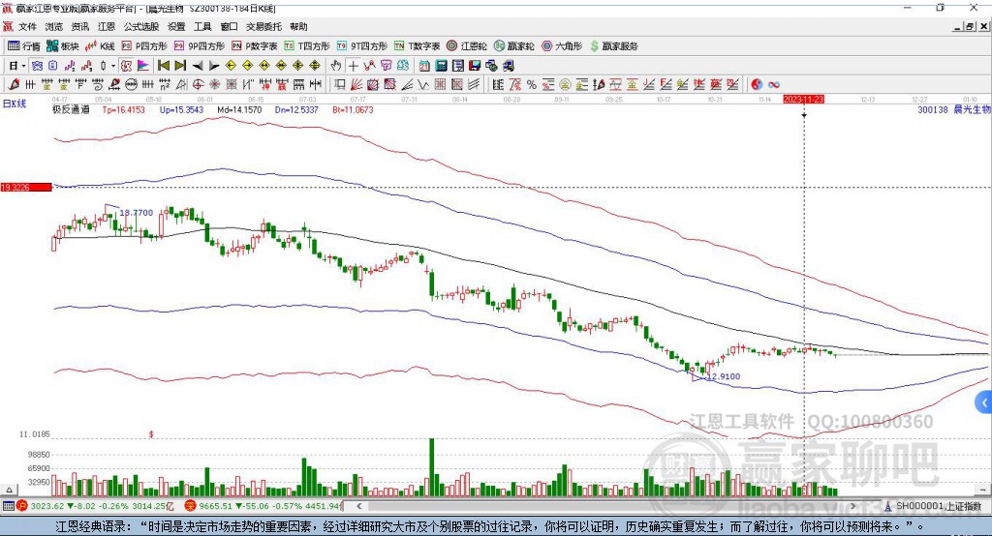Screen dimensions: 992x536
Task: Open the T数字表 tool
Action: (x=417, y=46)
